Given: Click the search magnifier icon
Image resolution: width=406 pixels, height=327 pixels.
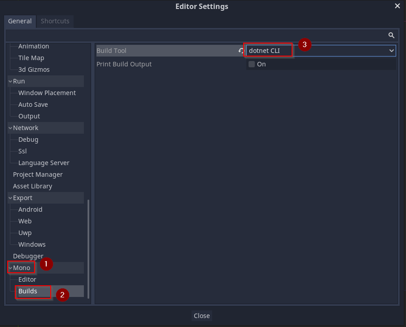Looking at the screenshot, I should (391, 35).
